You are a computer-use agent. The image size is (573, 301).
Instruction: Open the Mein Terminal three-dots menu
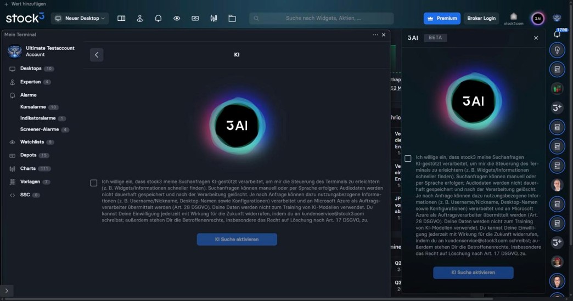coord(375,35)
